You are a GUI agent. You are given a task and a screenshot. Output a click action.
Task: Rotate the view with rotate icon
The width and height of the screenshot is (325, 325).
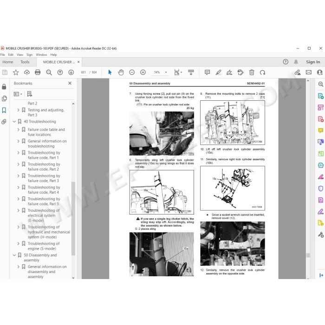tap(263, 72)
